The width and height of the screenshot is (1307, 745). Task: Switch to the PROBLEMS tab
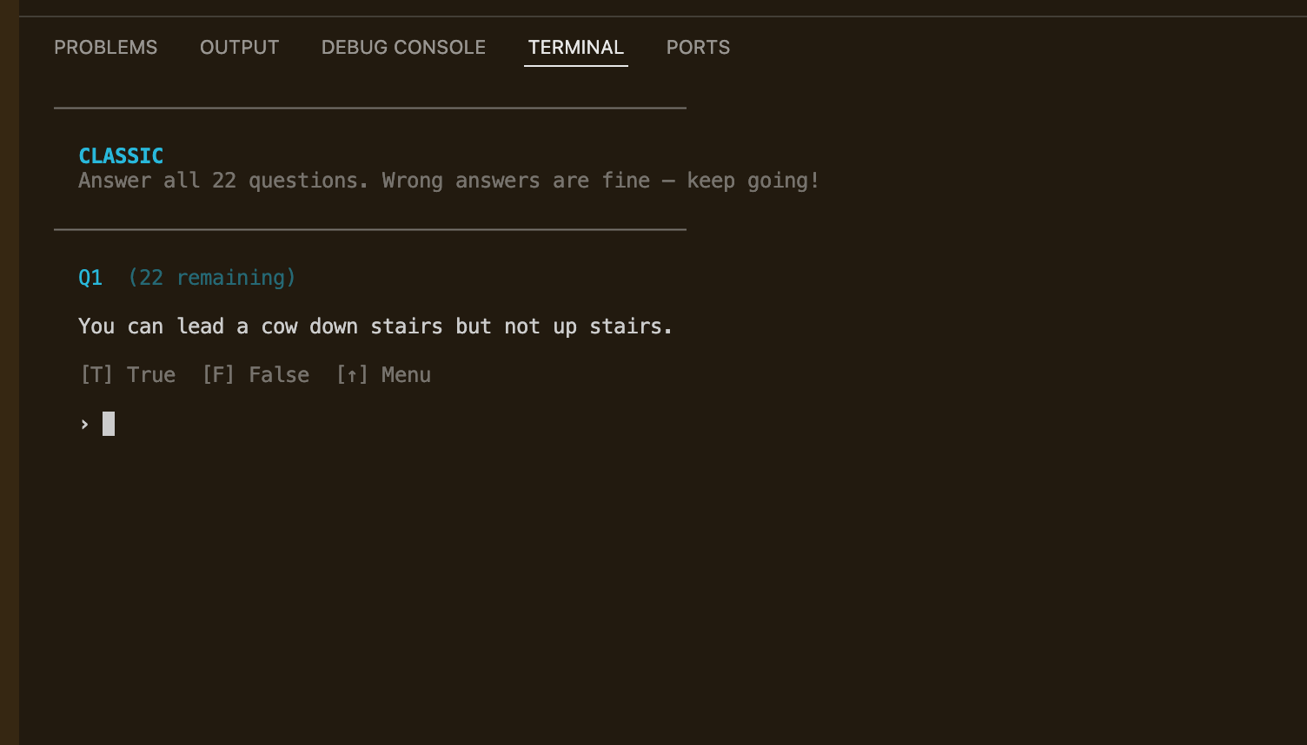pos(106,48)
